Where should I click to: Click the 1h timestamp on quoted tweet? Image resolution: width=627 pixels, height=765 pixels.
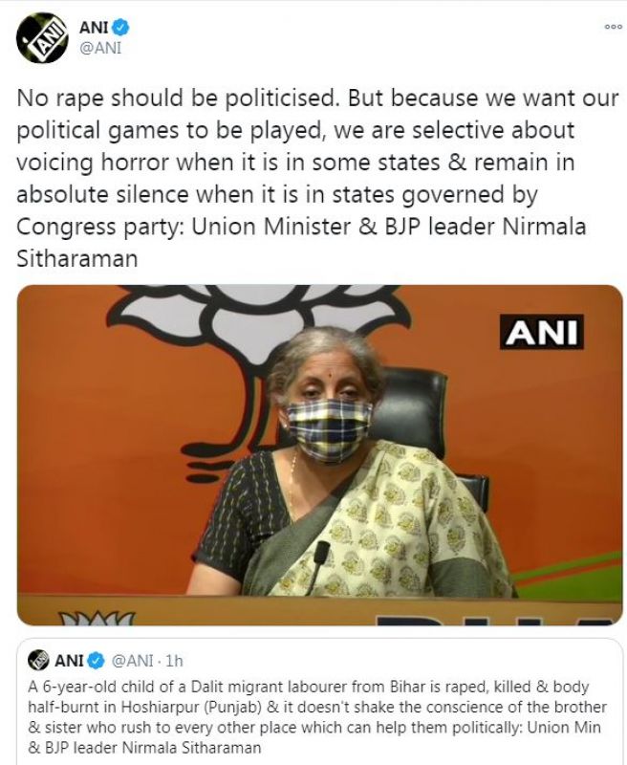[x=174, y=661]
